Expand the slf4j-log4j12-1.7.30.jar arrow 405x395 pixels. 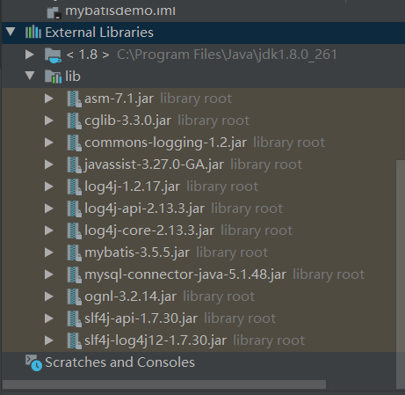click(x=49, y=340)
